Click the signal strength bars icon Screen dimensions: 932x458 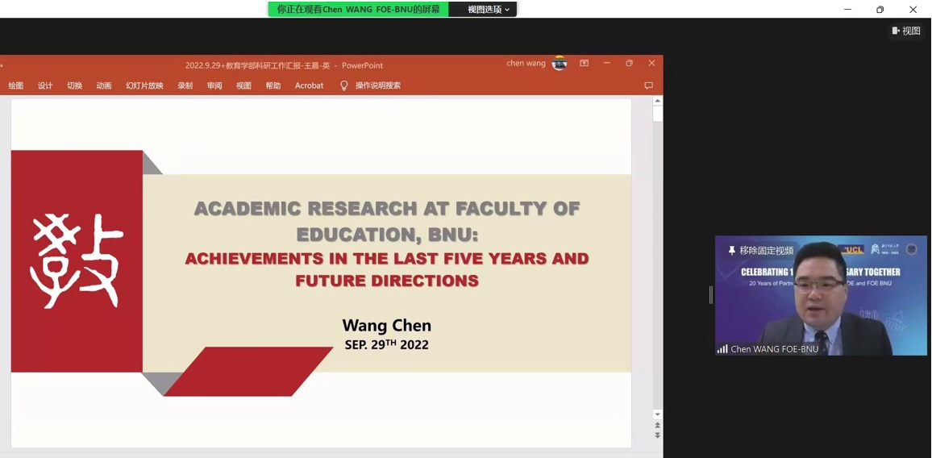pyautogui.click(x=722, y=349)
